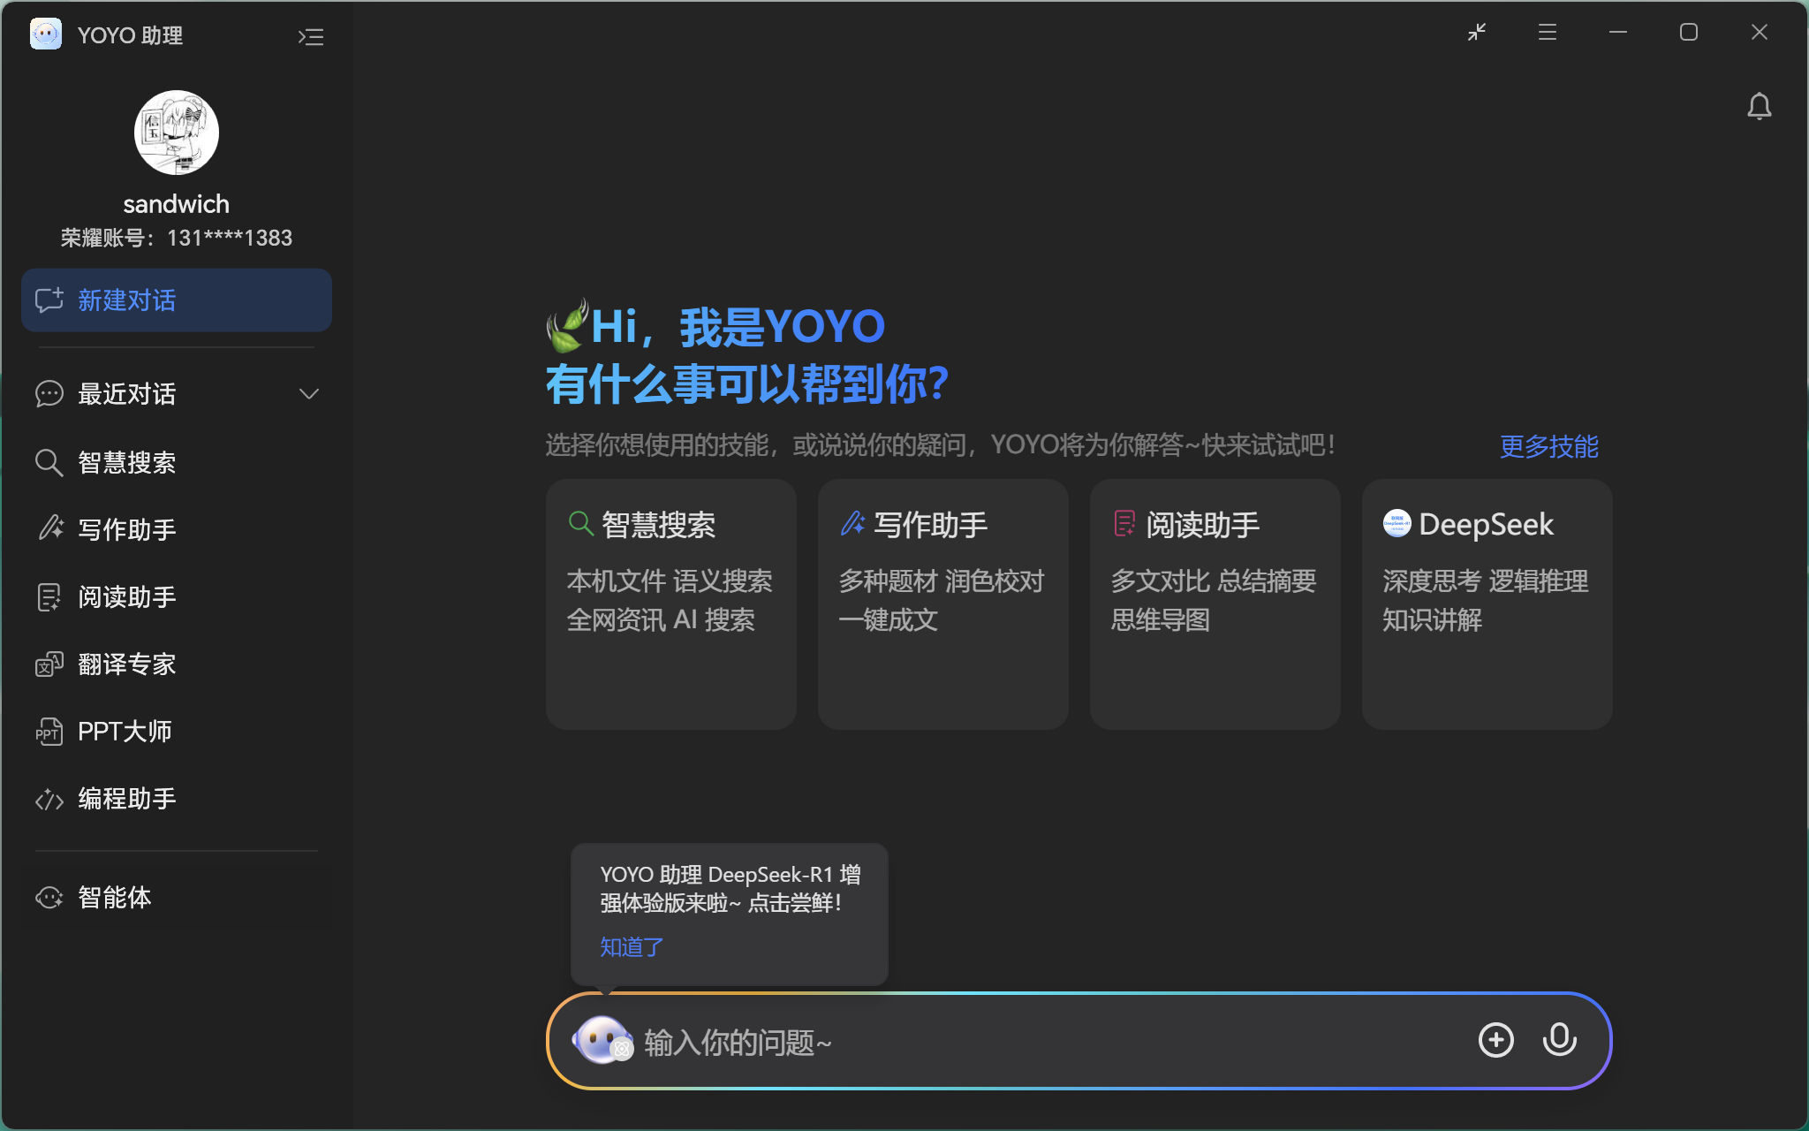
Task: Open 智慧搜索 in the sidebar
Action: coord(177,462)
